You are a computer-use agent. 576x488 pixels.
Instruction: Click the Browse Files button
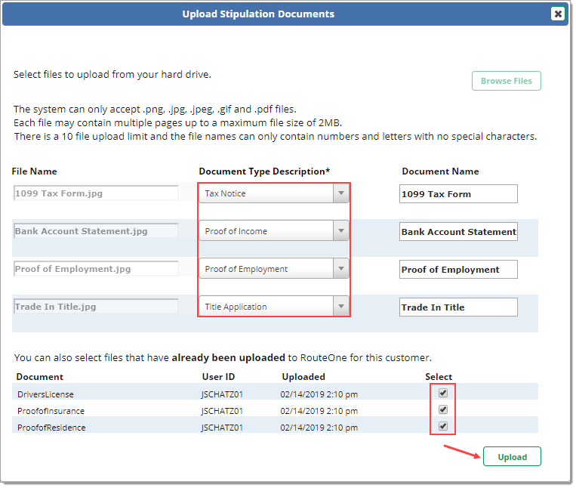[507, 81]
